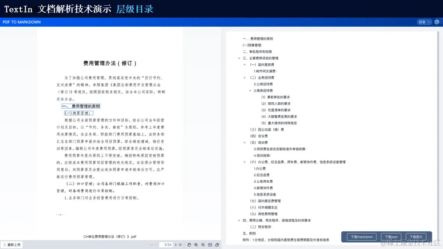The height and width of the screenshot is (249, 443).
Task: Select (4) 大额餐费发票的要求 entry
Action: 279,117
